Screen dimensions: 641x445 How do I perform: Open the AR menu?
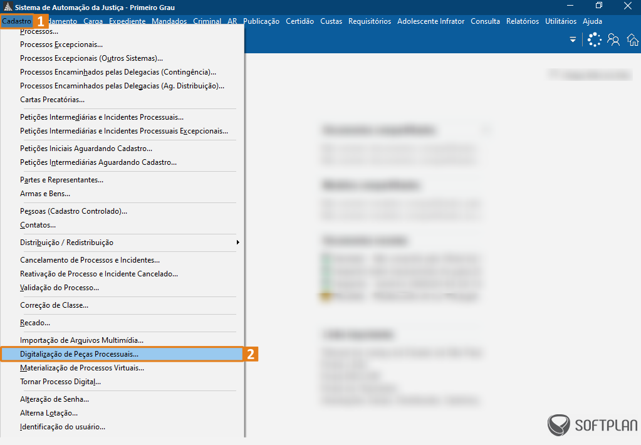pos(232,21)
